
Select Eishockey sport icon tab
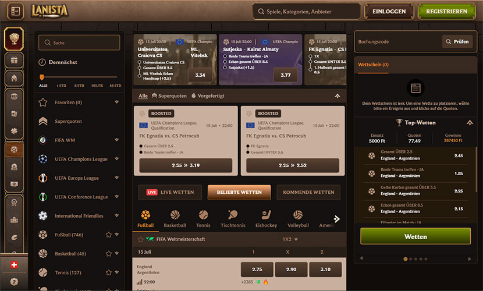(x=266, y=219)
